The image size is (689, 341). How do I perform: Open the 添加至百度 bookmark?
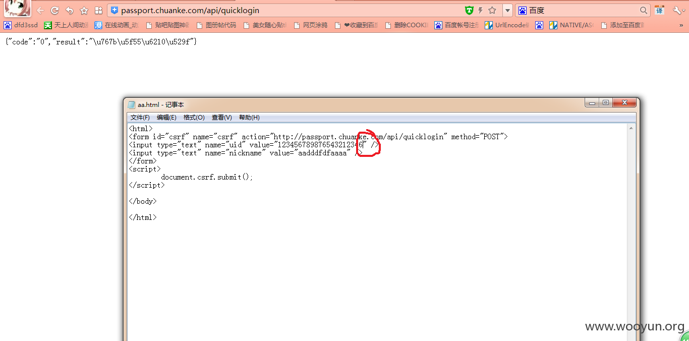[622, 25]
